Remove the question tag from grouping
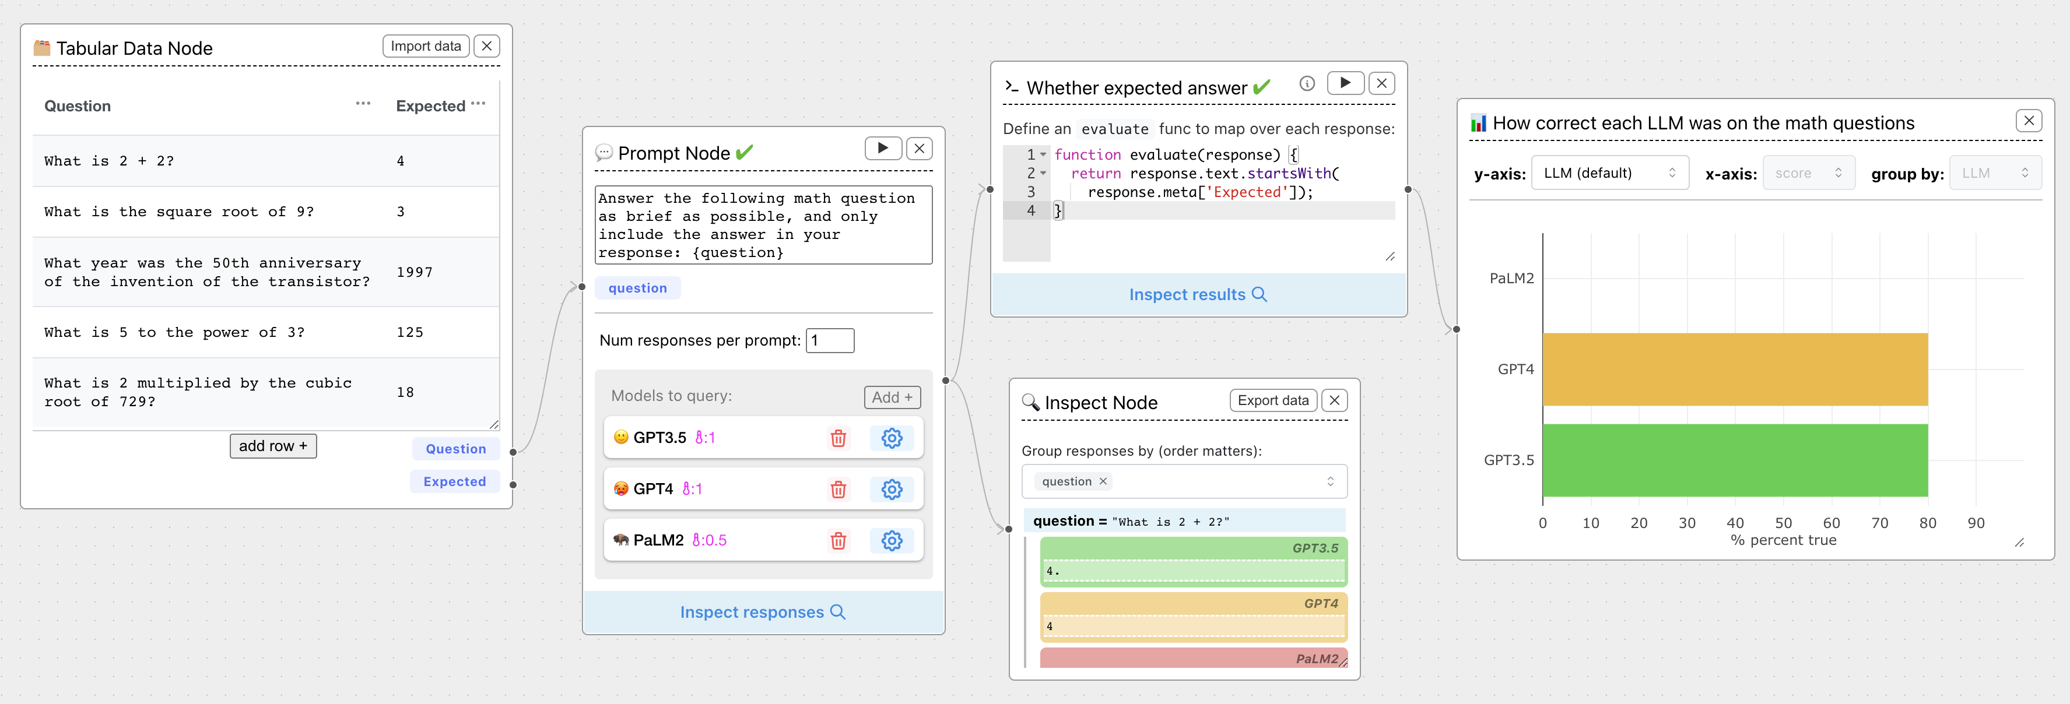The width and height of the screenshot is (2070, 704). [x=1103, y=481]
